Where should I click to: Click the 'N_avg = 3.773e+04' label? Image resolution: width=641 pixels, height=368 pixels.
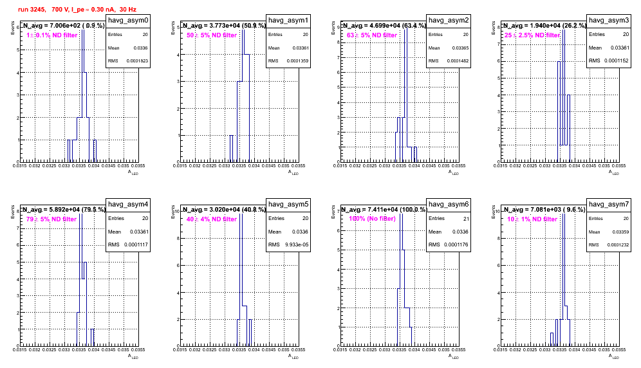224,25
